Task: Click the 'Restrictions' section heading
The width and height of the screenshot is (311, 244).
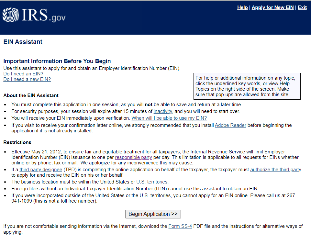Action: [17, 142]
